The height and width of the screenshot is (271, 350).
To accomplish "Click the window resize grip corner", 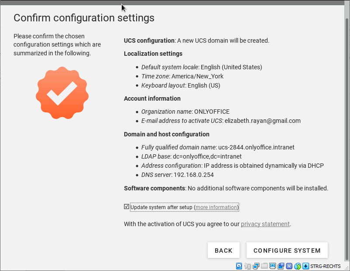I will tap(347, 268).
